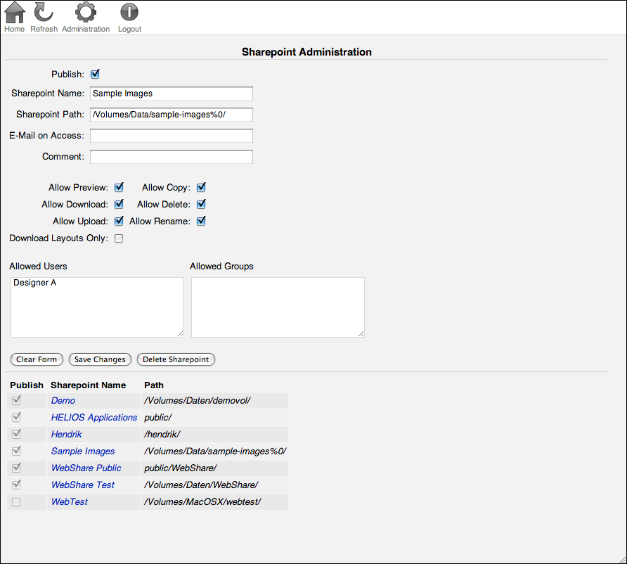Click the E-Mail on Access field

point(171,135)
